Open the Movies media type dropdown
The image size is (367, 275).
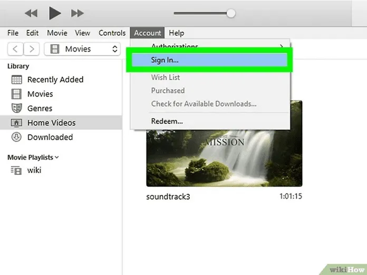click(83, 49)
